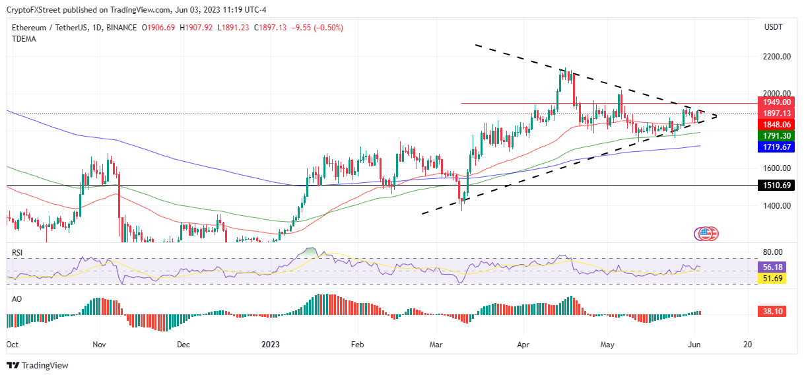This screenshot has height=377, width=804.
Task: Click the yellow RSI average value 51.69
Action: [x=770, y=279]
